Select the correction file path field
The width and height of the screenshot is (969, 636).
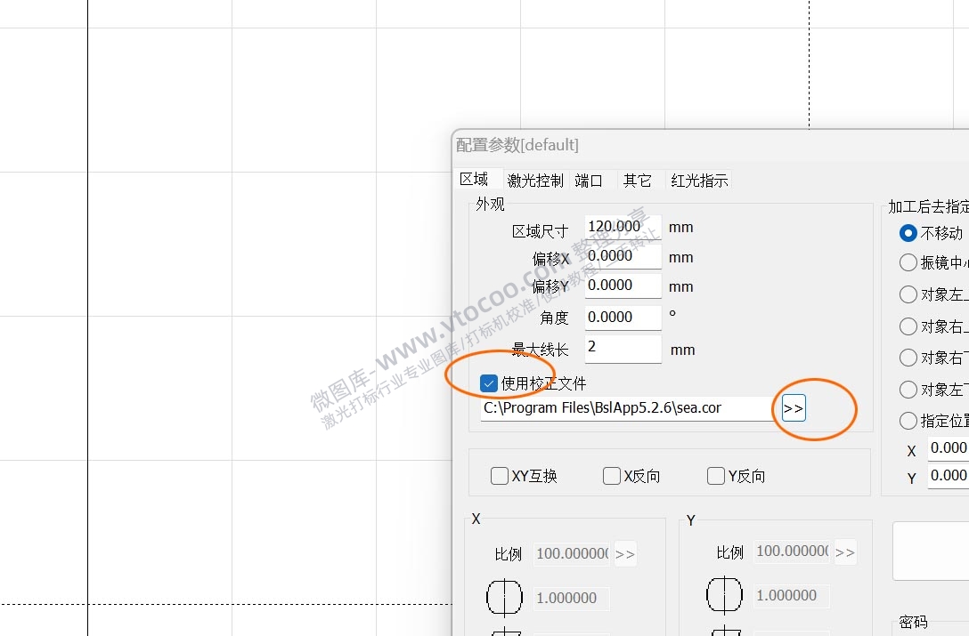tap(623, 408)
